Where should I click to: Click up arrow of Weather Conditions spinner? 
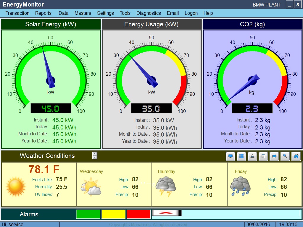pos(95,154)
